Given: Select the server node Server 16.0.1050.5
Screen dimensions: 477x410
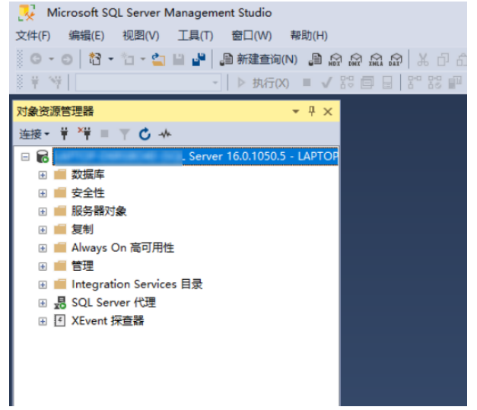Looking at the screenshot, I should (196, 157).
